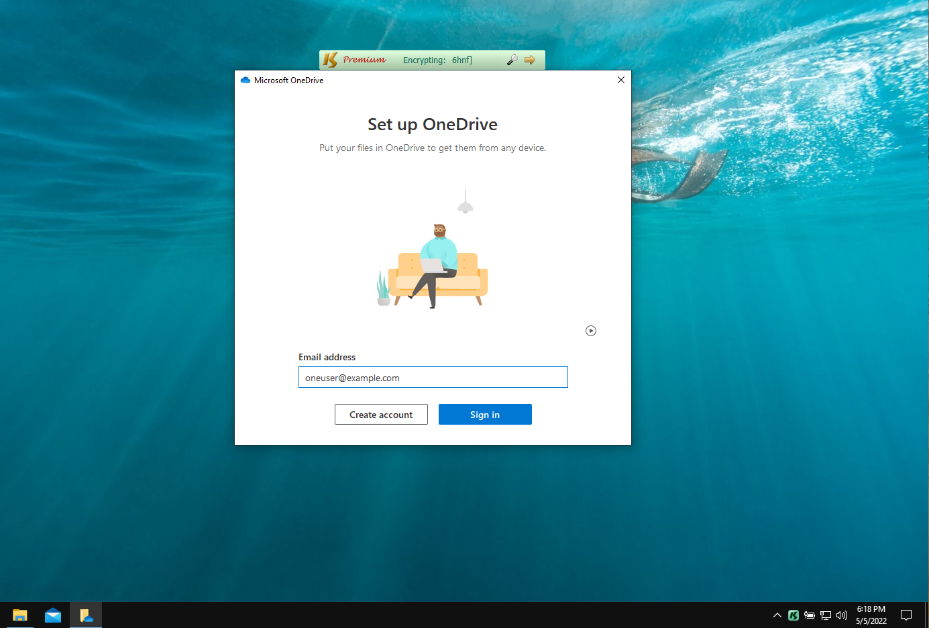929x628 pixels.
Task: Click the Create account button
Action: (381, 415)
